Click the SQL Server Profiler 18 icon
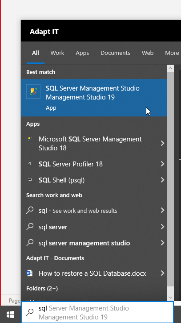Screen dimensions: 181x323 [30, 164]
